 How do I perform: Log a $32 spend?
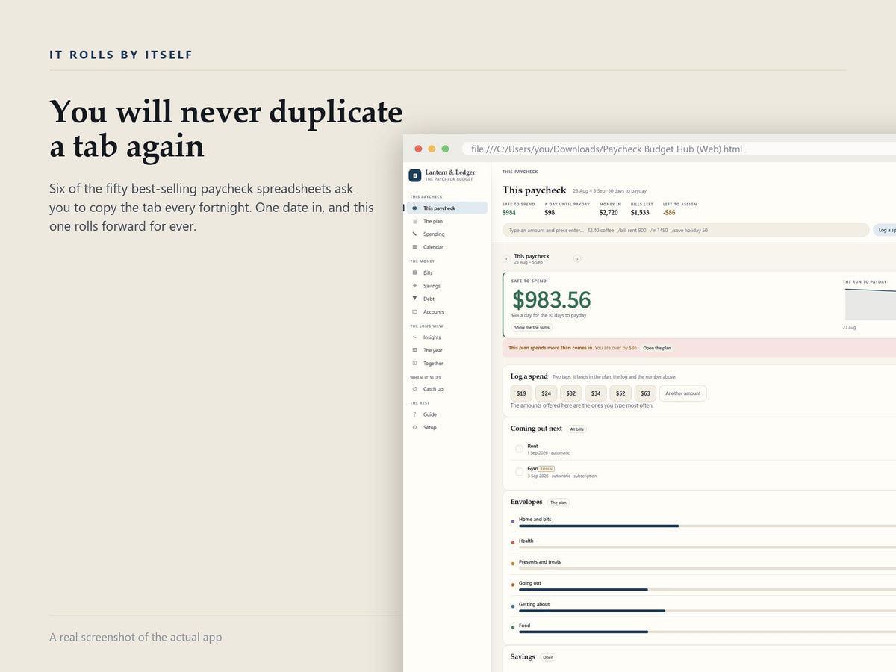tap(570, 393)
